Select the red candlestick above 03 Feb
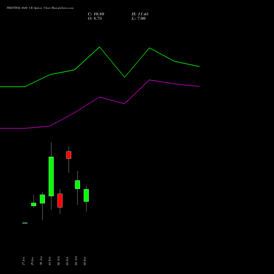Viewport: 274px width, 274px height. tap(68, 155)
